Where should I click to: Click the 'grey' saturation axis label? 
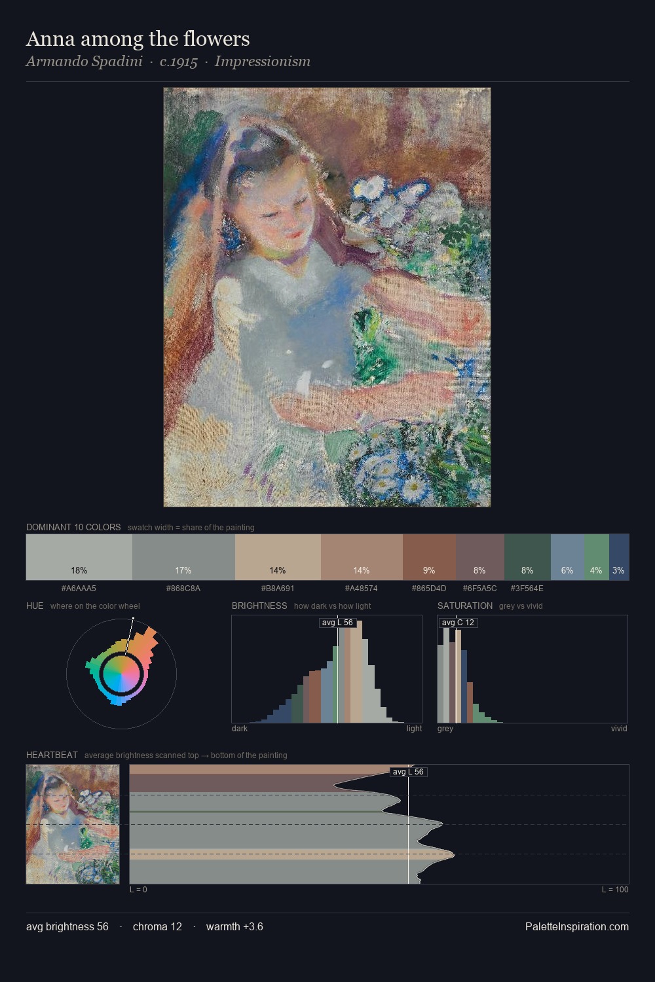point(445,729)
